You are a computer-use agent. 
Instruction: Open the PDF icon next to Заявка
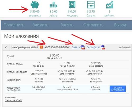click(x=83, y=47)
